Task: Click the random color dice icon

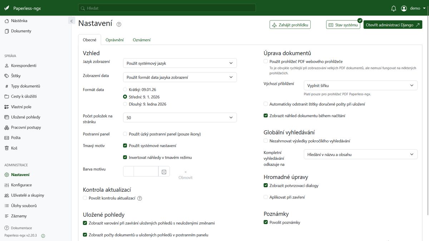Action: tap(164, 172)
